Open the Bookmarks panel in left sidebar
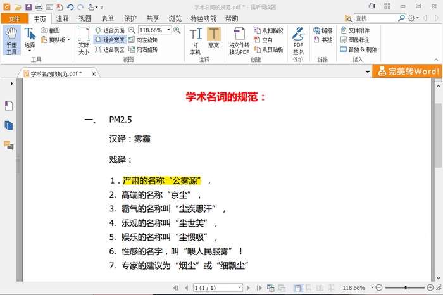The width and height of the screenshot is (443, 295). point(9,105)
